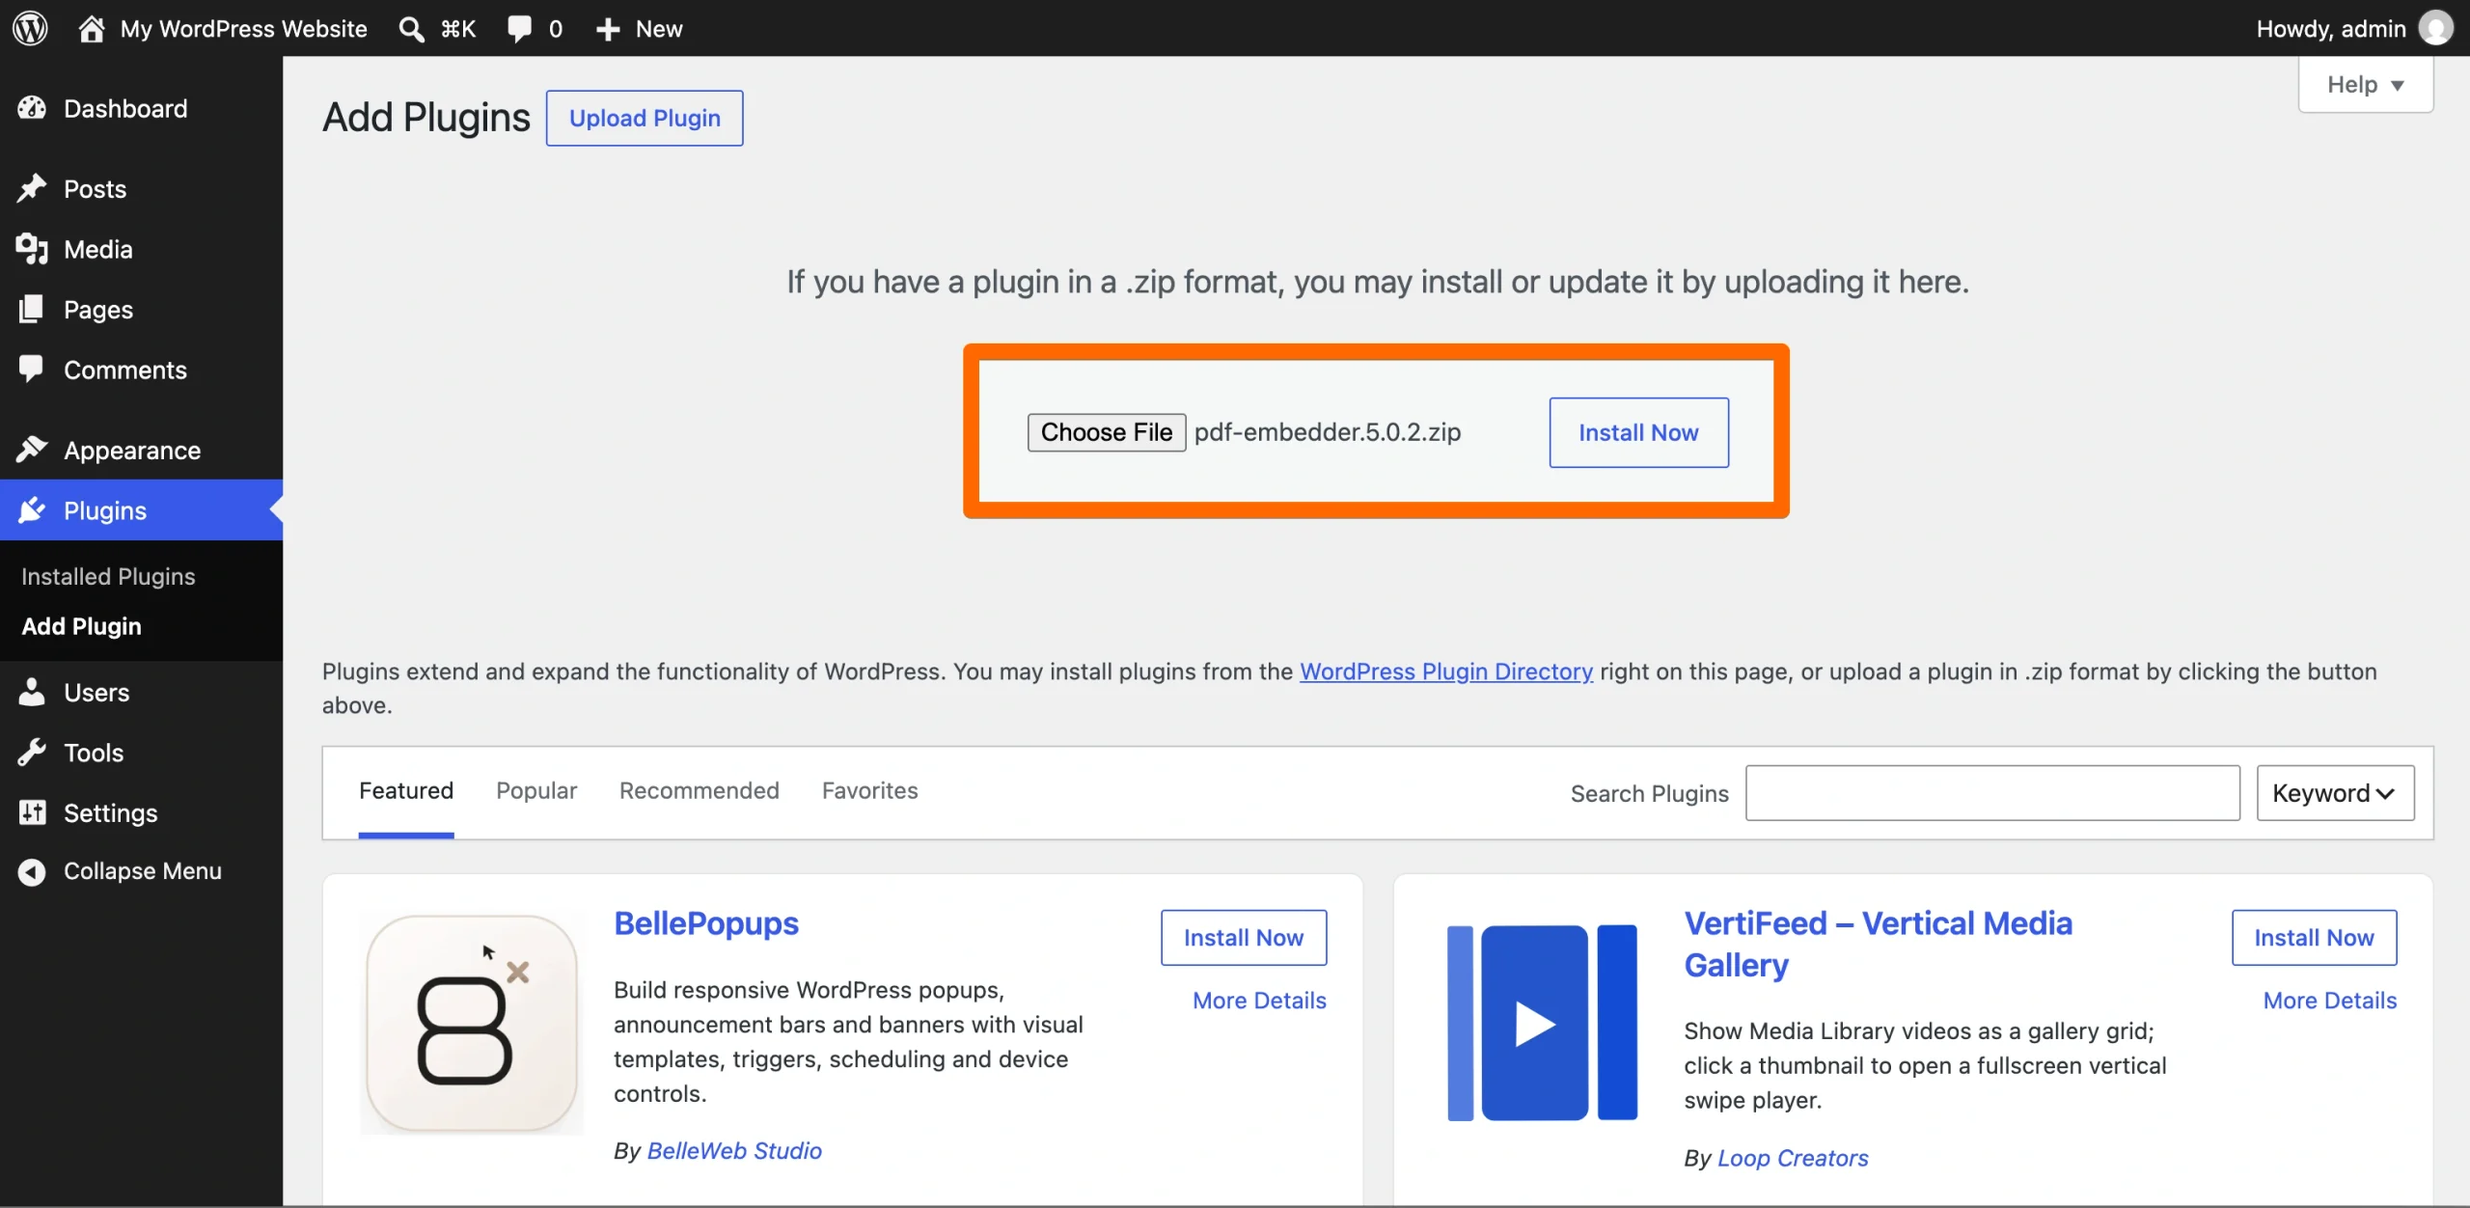
Task: Focus the Search Plugins input field
Action: pos(1992,793)
